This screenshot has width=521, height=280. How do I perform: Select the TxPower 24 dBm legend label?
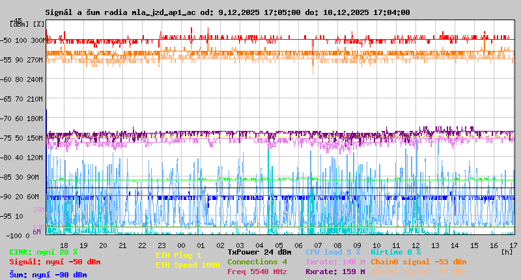[x=259, y=252]
